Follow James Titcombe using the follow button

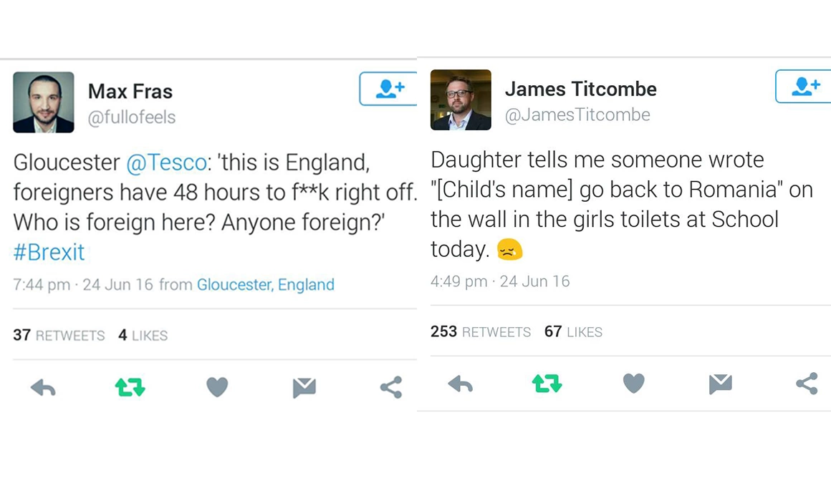click(804, 86)
